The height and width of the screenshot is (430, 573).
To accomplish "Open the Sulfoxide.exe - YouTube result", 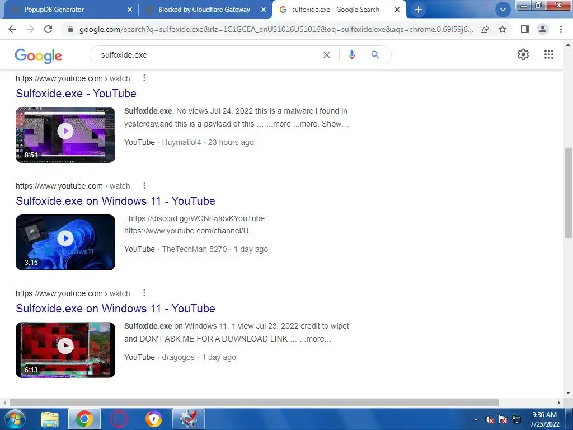I will click(76, 94).
